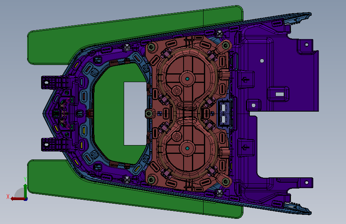Pick the bottom-right screw boss of the cup holder
This screenshot has height=224, width=346.
(225, 181)
